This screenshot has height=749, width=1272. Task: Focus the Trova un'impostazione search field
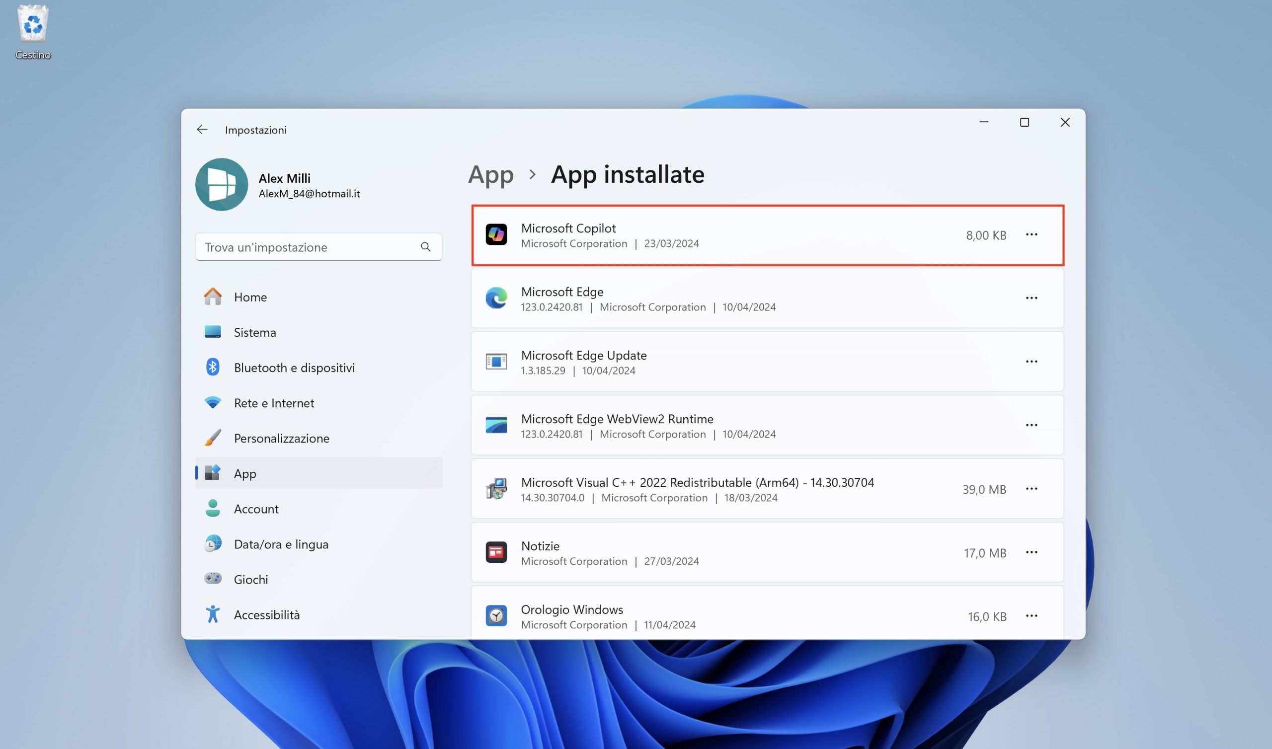point(318,247)
